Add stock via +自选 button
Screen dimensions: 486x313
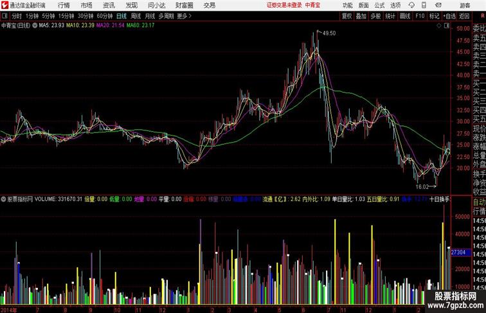point(449,16)
